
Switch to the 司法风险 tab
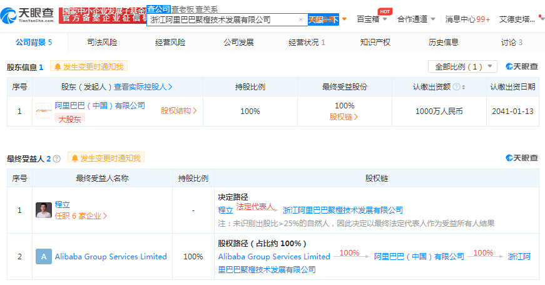[x=102, y=43]
